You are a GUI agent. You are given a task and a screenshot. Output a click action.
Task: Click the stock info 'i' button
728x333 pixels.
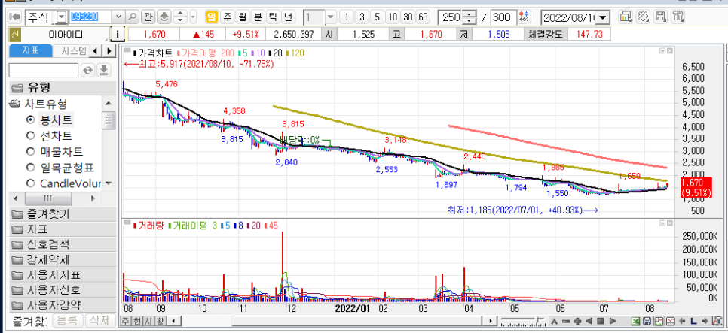pyautogui.click(x=118, y=34)
